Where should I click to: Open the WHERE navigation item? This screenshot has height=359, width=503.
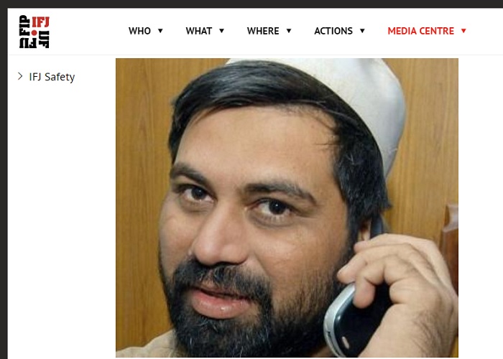click(263, 31)
